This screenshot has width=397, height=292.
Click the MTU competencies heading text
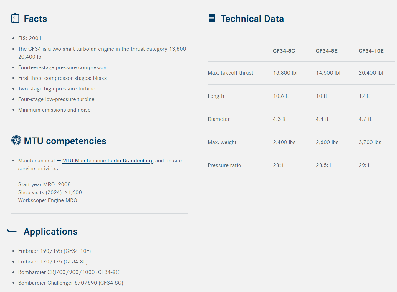(65, 141)
